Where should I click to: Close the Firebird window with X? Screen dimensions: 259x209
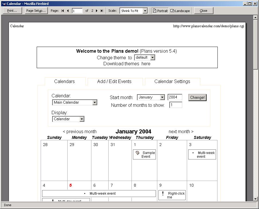[x=255, y=4]
